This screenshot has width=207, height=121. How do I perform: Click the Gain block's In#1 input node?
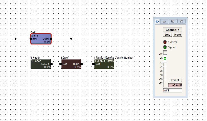click(31, 39)
